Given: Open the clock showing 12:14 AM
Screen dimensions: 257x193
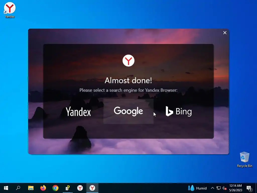Looking at the screenshot, I should pos(235,188).
